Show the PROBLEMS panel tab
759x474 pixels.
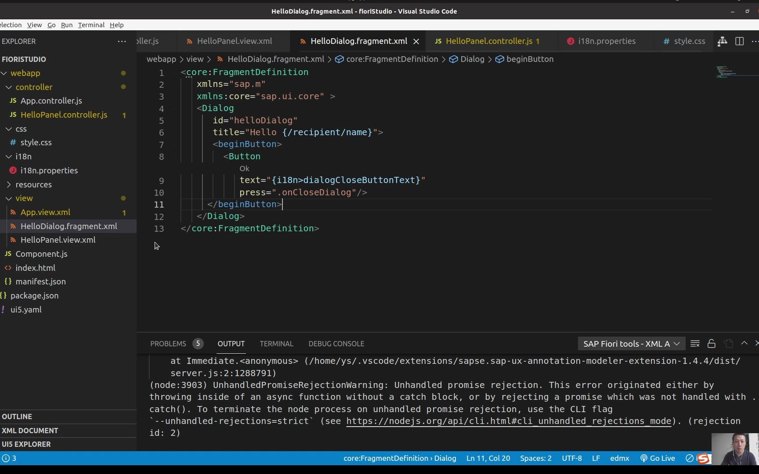pos(176,344)
